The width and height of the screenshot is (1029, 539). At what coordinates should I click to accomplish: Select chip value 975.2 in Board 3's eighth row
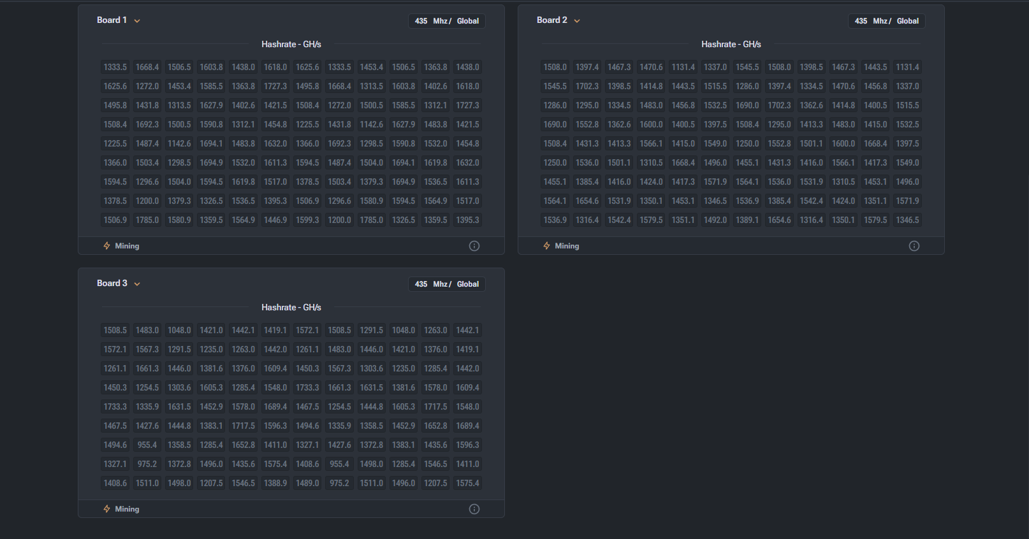(x=147, y=464)
